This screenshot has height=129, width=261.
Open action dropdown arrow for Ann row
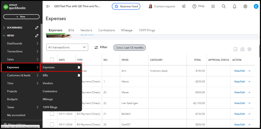tap(249, 71)
